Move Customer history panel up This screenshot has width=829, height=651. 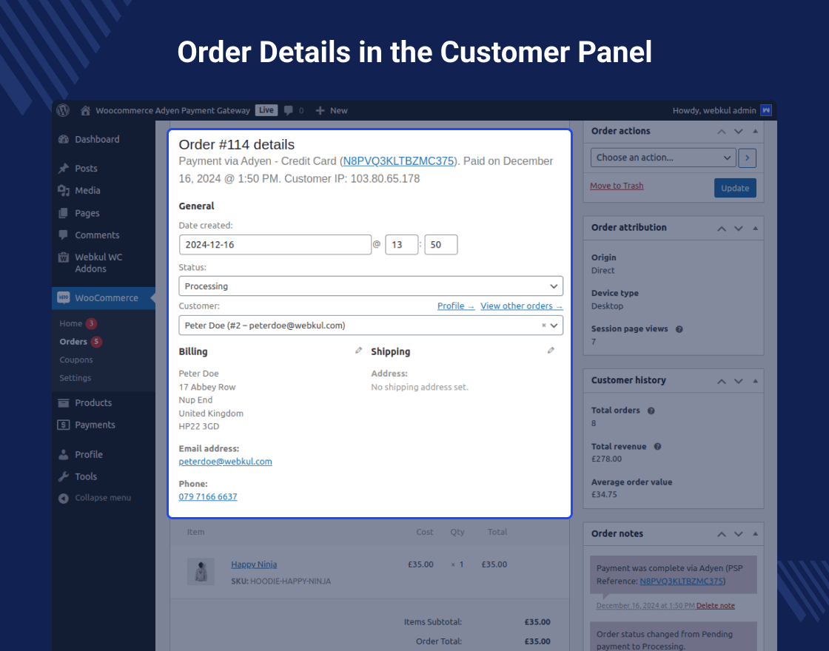click(722, 381)
